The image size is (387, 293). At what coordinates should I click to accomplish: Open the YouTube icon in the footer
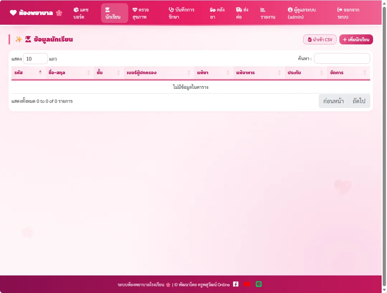pyautogui.click(x=247, y=284)
